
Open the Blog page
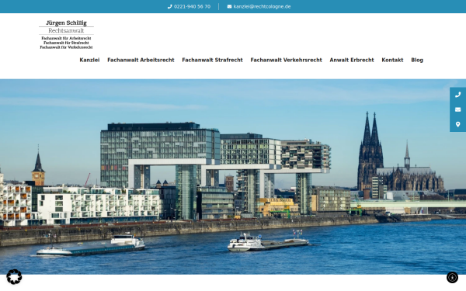[x=417, y=60]
